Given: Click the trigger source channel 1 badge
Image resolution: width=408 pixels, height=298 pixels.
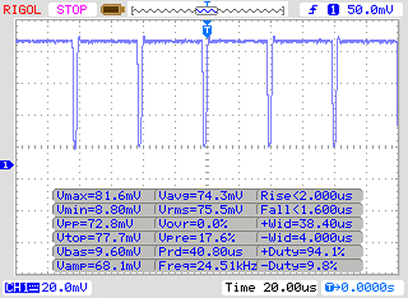Looking at the screenshot, I should click(333, 10).
